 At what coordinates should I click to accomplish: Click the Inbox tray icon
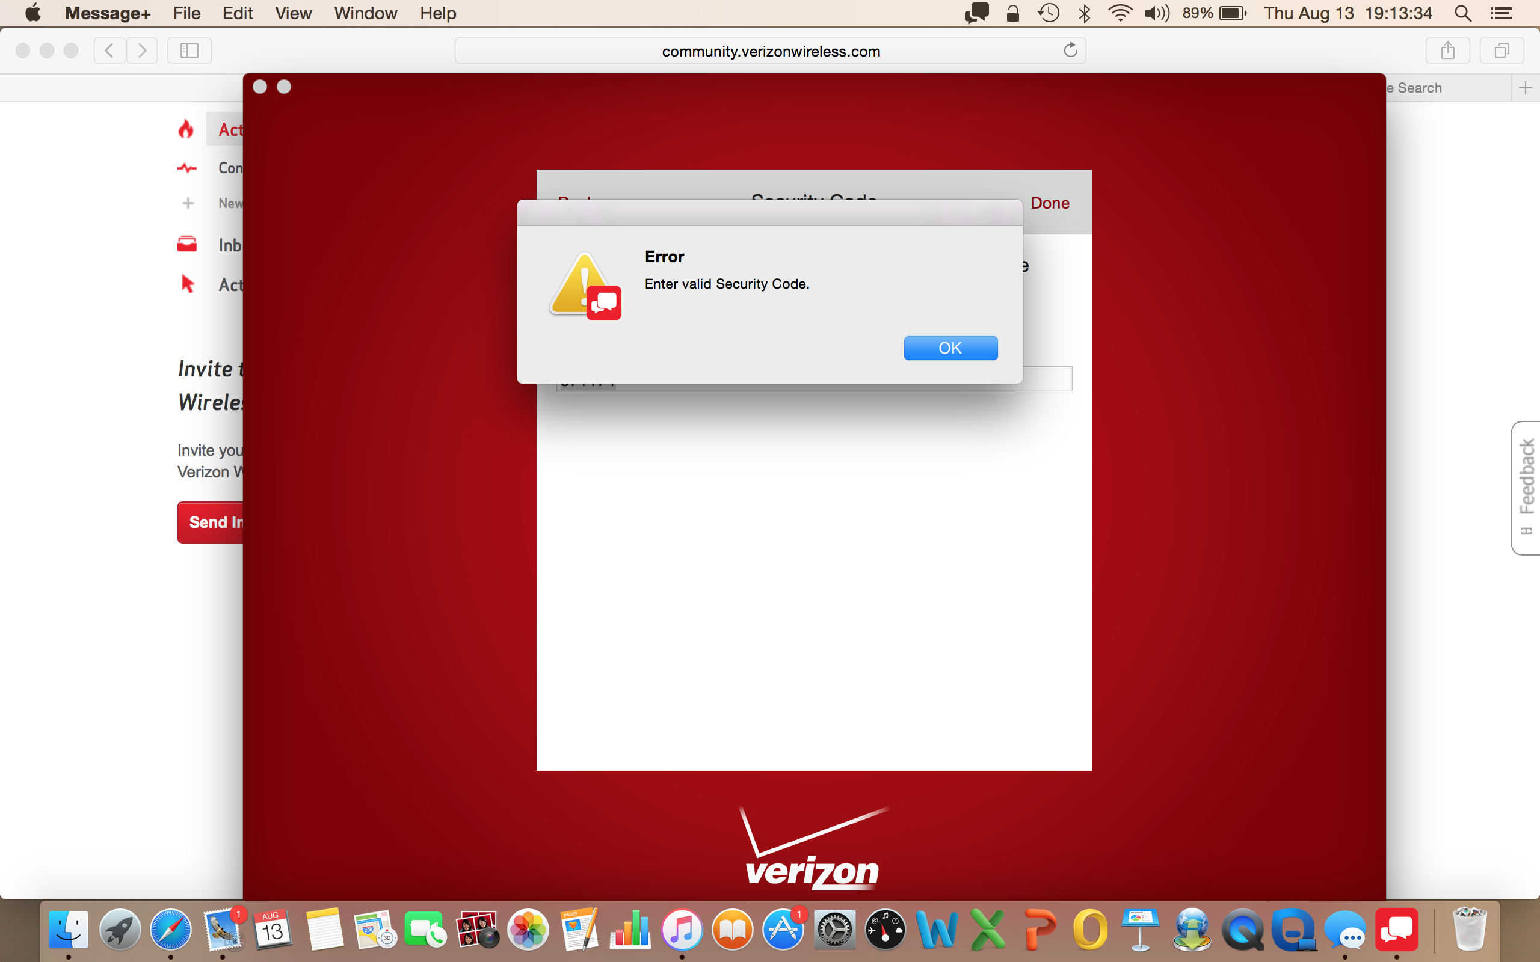(x=186, y=244)
